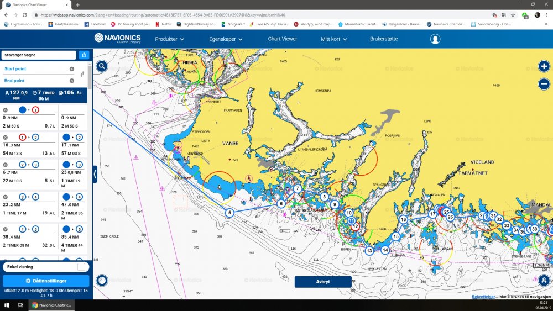Remove the leg from waypoint 4 to 5
This screenshot has width=553, height=311.
tap(6, 229)
